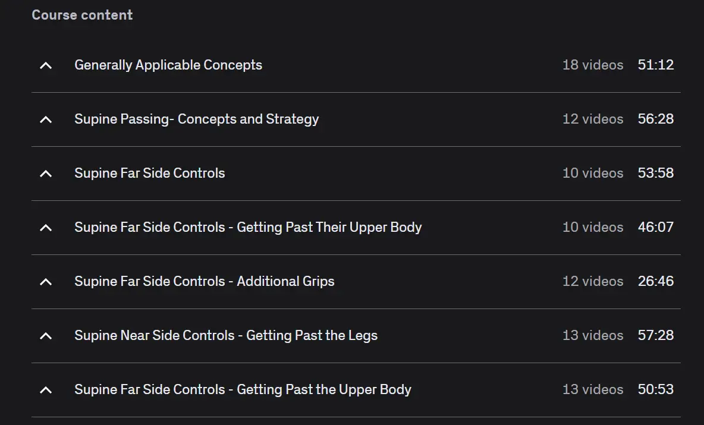
Task: Select Supine Passing- Concepts and Strategy title
Action: coord(196,119)
